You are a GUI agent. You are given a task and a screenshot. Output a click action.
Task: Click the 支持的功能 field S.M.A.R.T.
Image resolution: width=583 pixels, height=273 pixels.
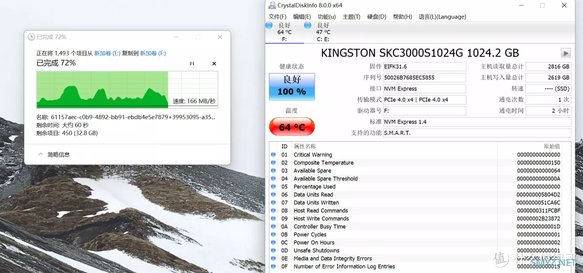(x=477, y=133)
